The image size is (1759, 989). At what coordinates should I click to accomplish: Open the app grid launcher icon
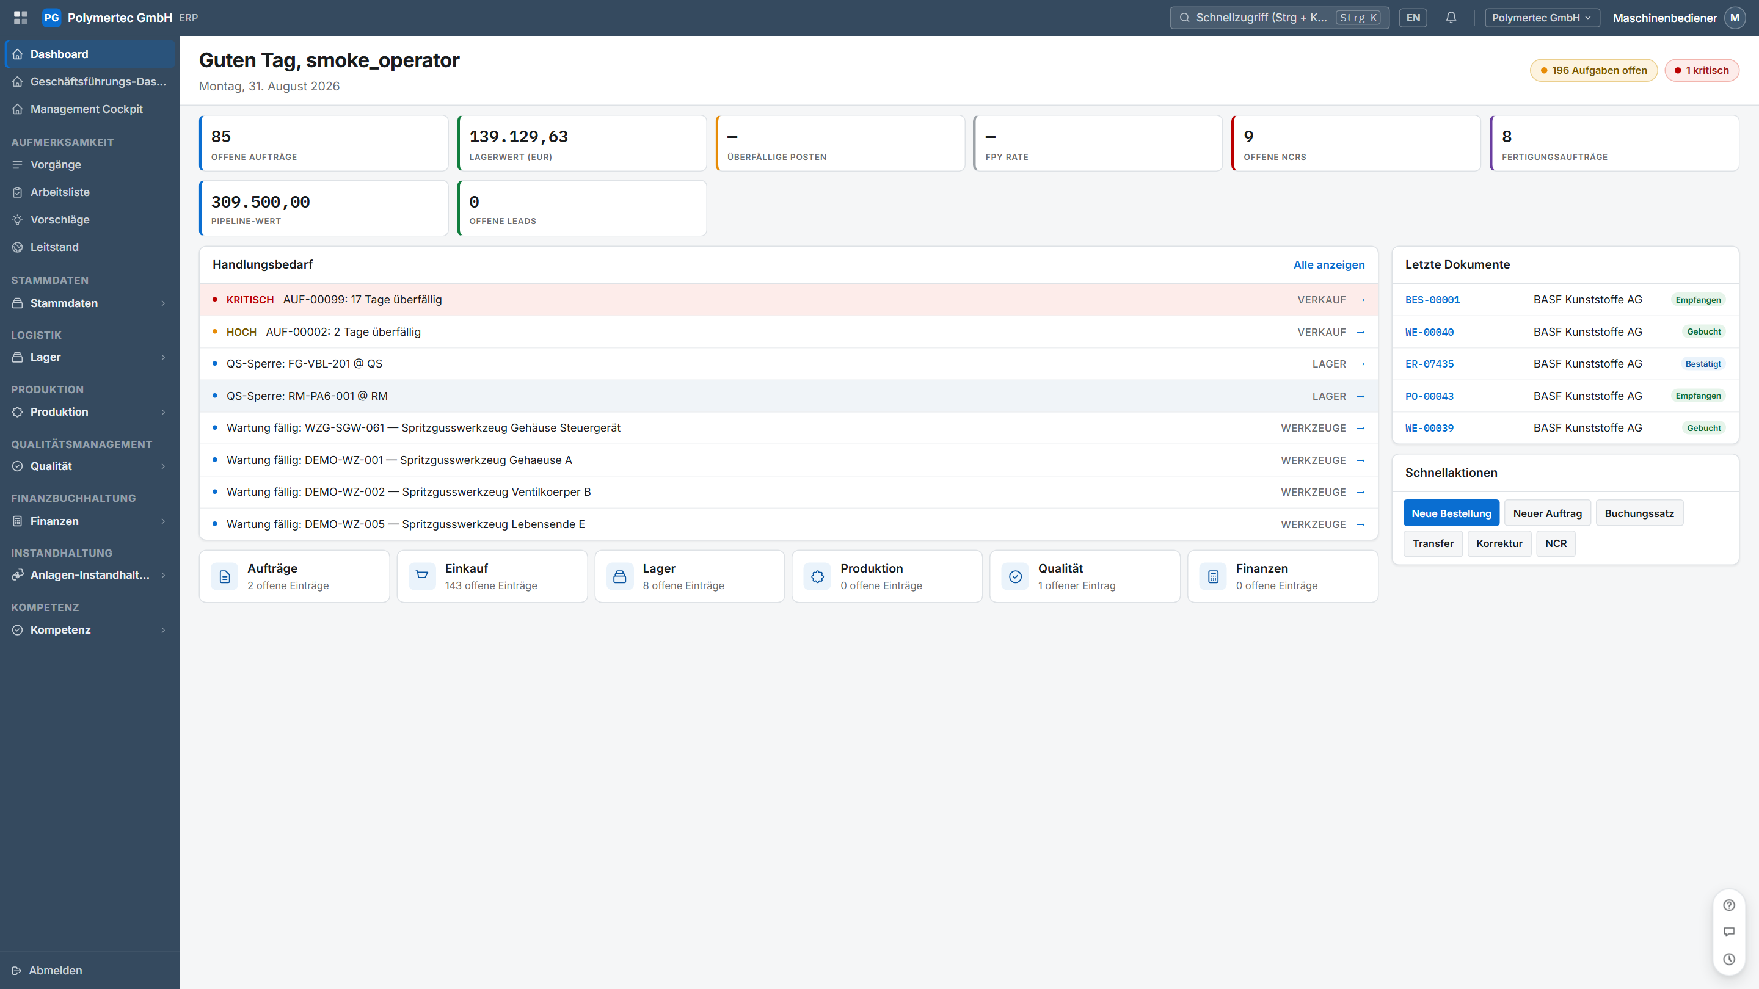click(21, 18)
